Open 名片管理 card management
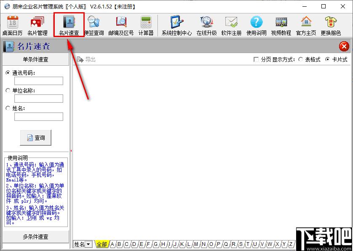The height and width of the screenshot is (251, 353). coord(37,25)
